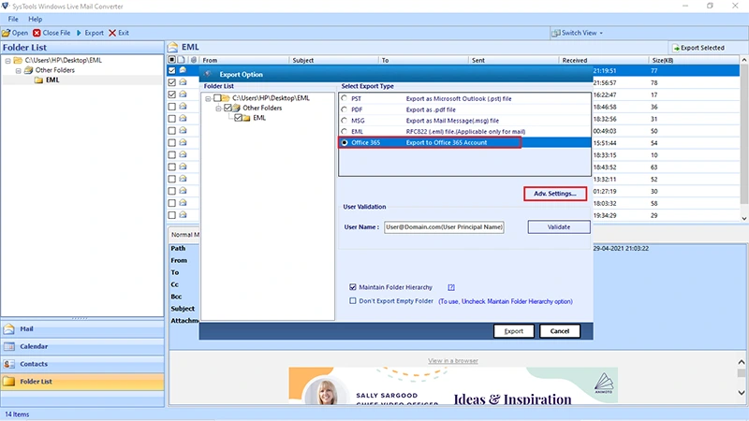Viewport: 749px width, 421px height.
Task: Click the View in a browser link
Action: (x=453, y=361)
